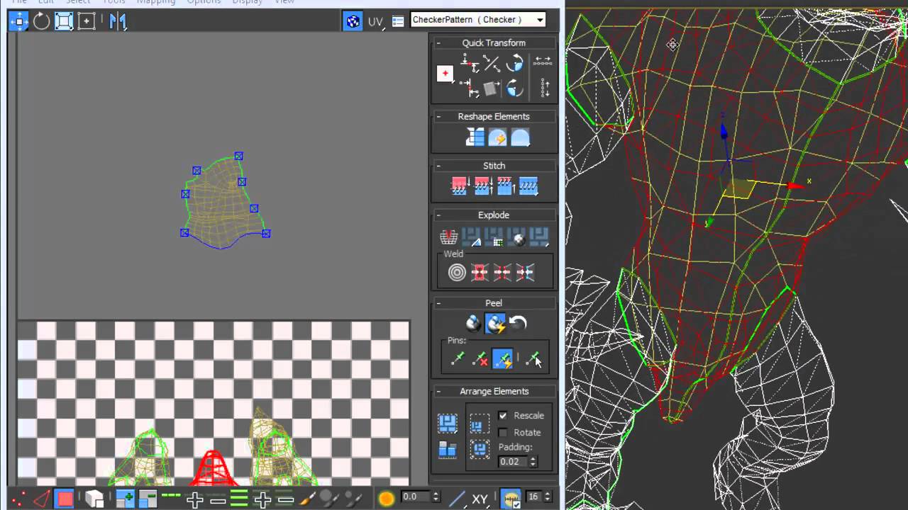Screen dimensions: 908x510
Task: Collapse the Peel rollout
Action: 438,303
